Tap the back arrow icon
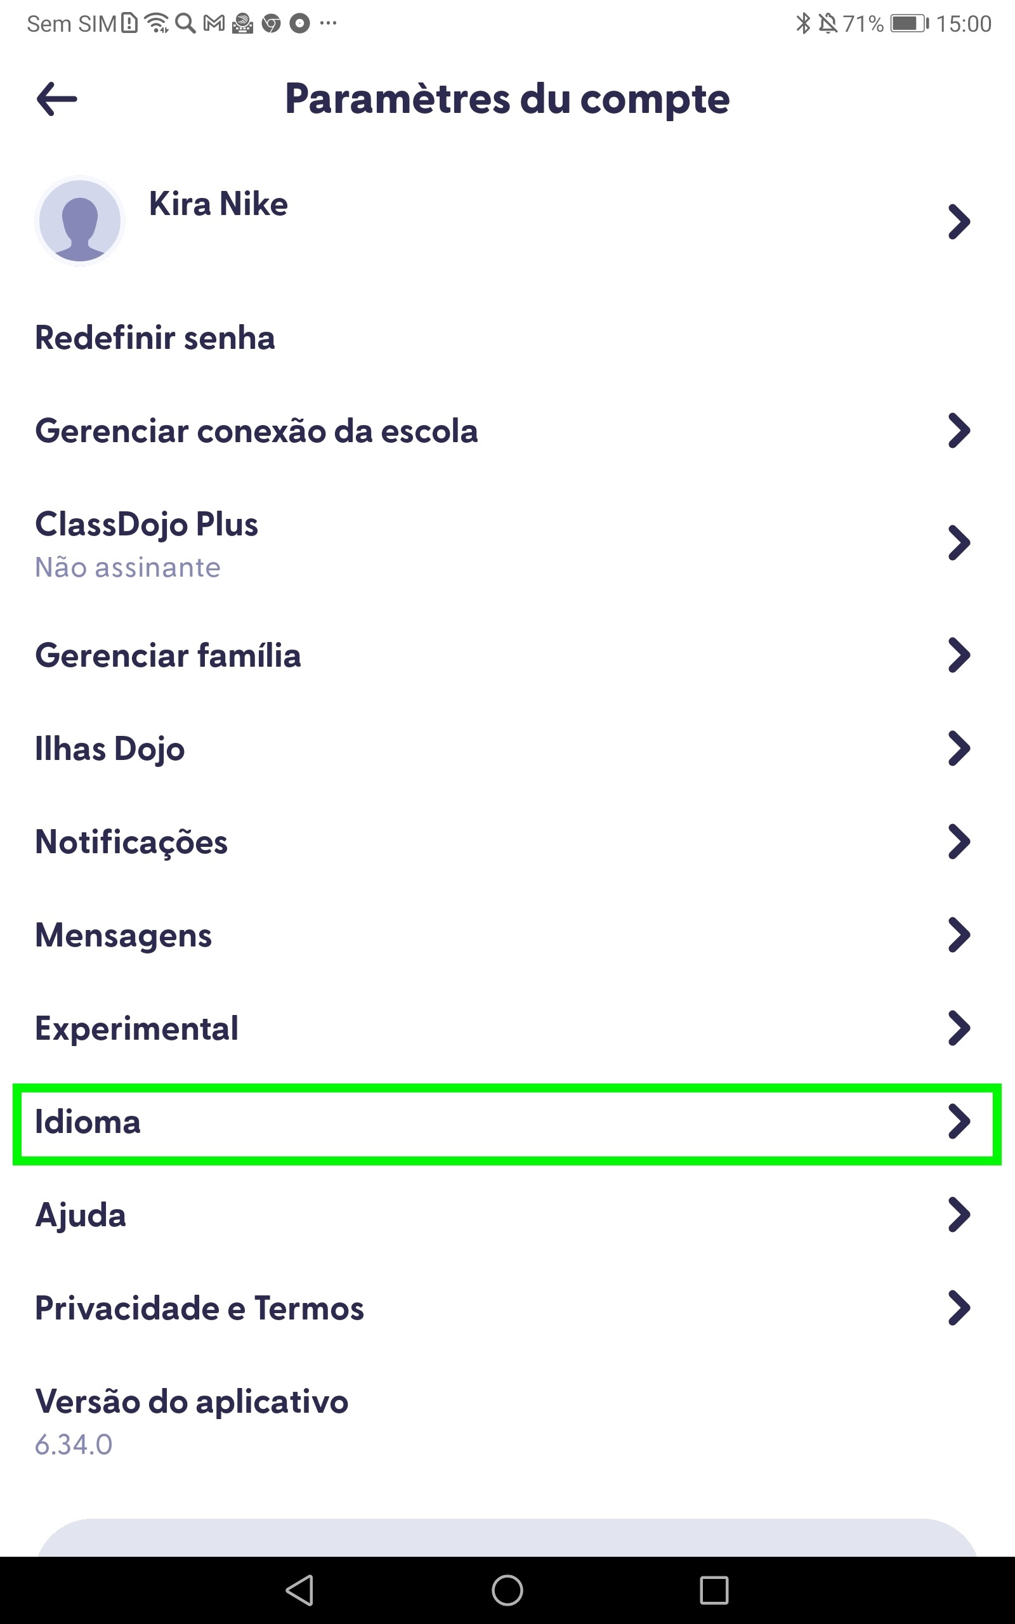 click(x=56, y=100)
